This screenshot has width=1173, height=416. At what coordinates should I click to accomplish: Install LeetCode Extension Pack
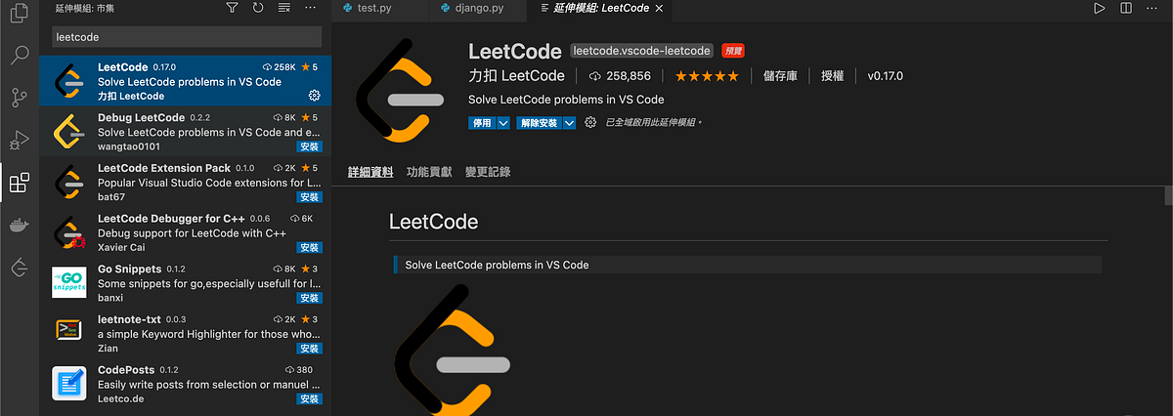[x=310, y=197]
